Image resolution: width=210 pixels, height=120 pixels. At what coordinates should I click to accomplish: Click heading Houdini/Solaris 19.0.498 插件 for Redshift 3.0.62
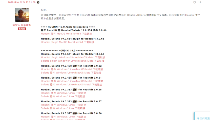[71, 66]
